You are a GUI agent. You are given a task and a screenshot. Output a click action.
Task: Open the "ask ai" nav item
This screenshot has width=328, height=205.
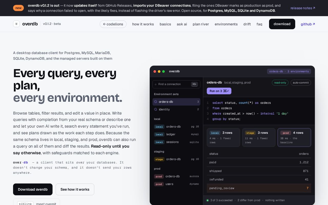(182, 24)
